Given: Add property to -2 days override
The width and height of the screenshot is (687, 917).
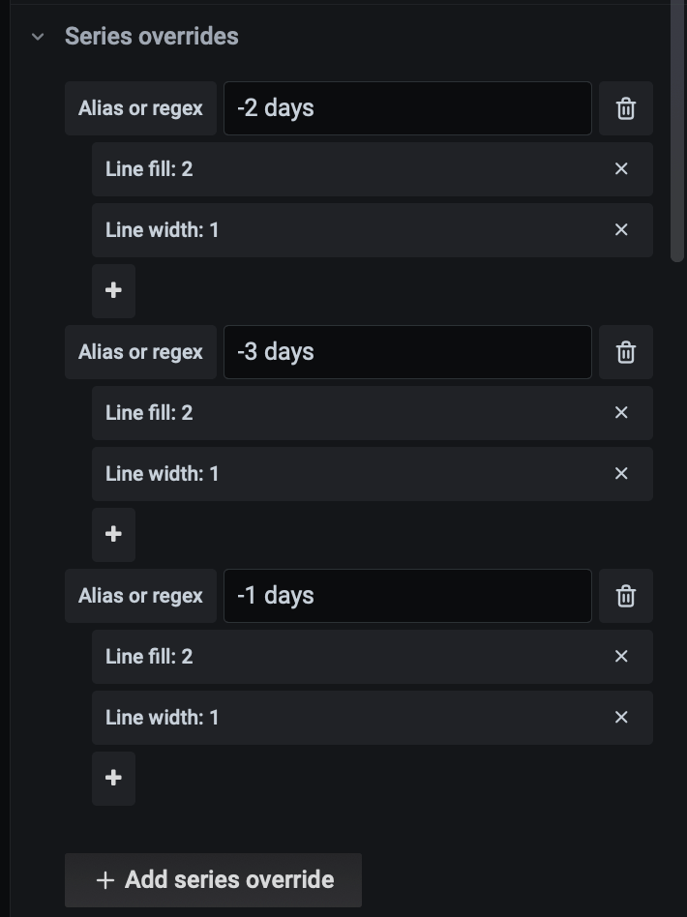Looking at the screenshot, I should pyautogui.click(x=113, y=290).
